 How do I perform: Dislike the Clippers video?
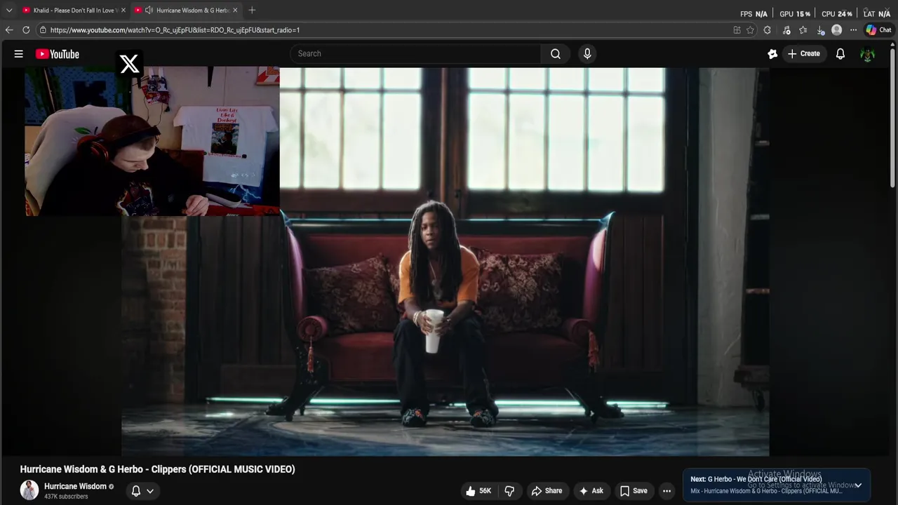(x=509, y=491)
